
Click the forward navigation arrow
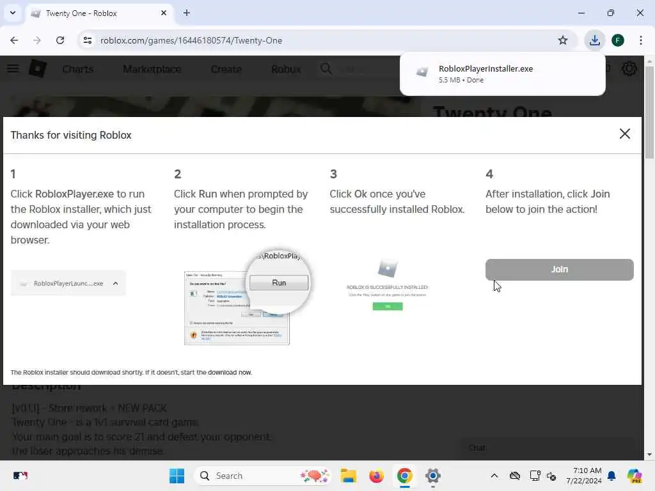37,40
